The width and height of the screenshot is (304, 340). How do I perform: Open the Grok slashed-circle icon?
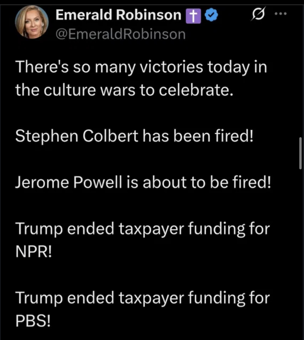(258, 15)
